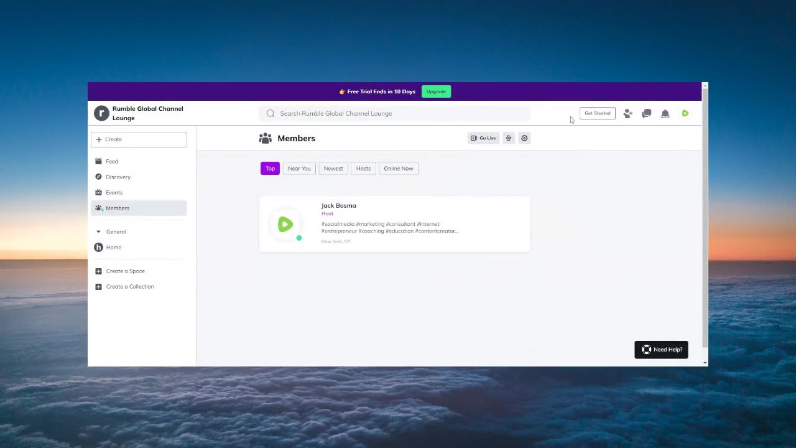This screenshot has height=448, width=796.
Task: Click the hashtags text on Jack Bosma card
Action: tap(390, 228)
